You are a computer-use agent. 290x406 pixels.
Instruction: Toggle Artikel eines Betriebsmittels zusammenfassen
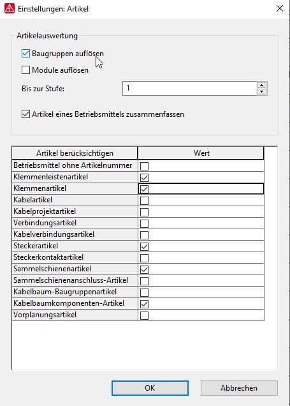(x=25, y=114)
